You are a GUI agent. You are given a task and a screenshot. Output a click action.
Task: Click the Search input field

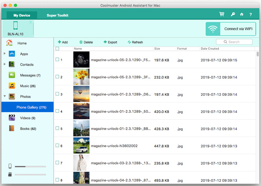click(234, 42)
